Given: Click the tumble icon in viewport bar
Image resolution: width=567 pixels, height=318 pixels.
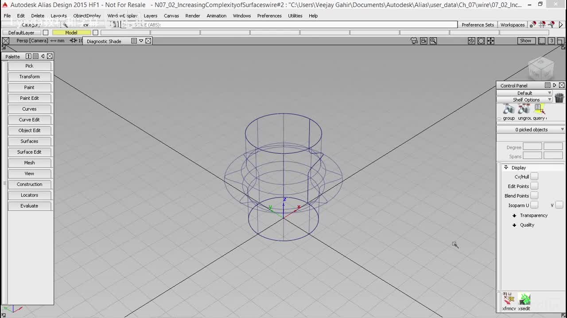Looking at the screenshot, I should point(471,41).
